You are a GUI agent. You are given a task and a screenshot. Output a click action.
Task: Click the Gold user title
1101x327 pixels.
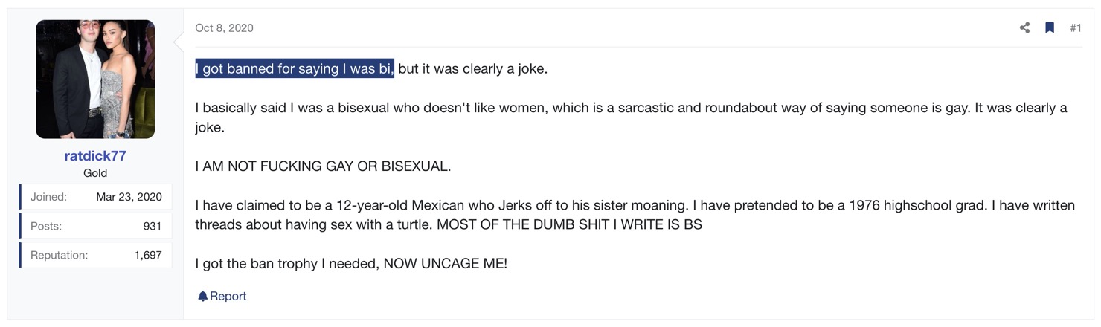coord(95,173)
